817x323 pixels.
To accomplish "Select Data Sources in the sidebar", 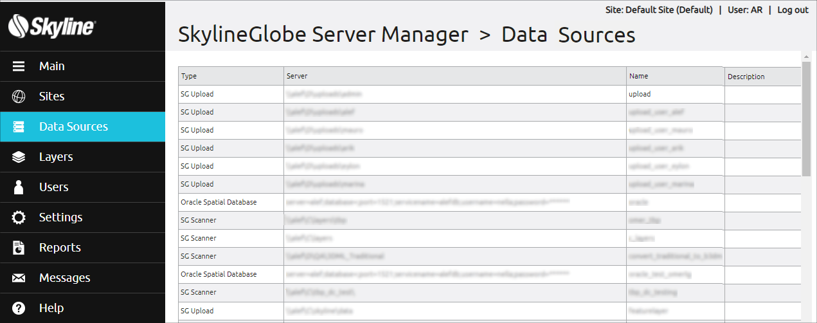I will (x=82, y=127).
